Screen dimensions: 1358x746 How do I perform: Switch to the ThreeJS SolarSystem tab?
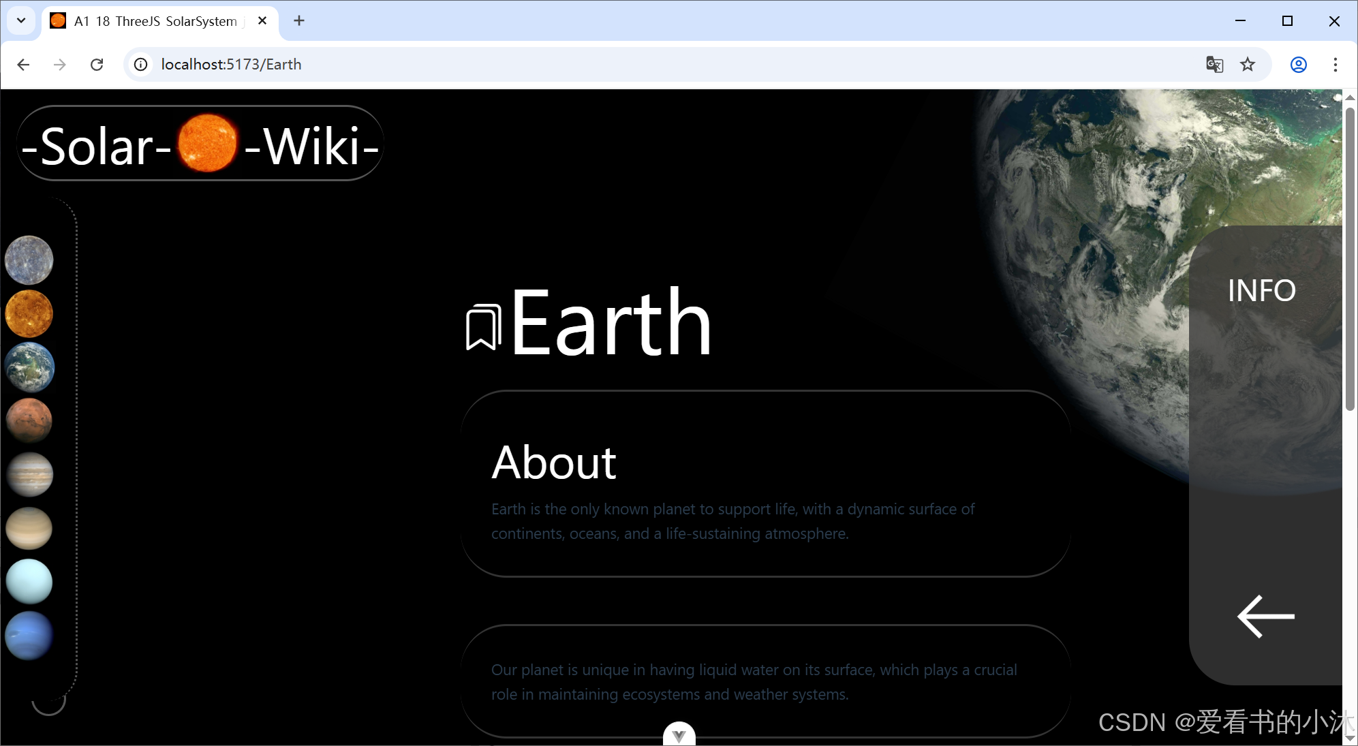coord(155,21)
